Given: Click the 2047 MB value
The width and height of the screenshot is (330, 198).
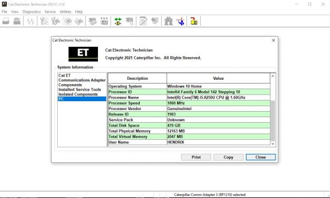Looking at the screenshot, I should pos(218,136).
